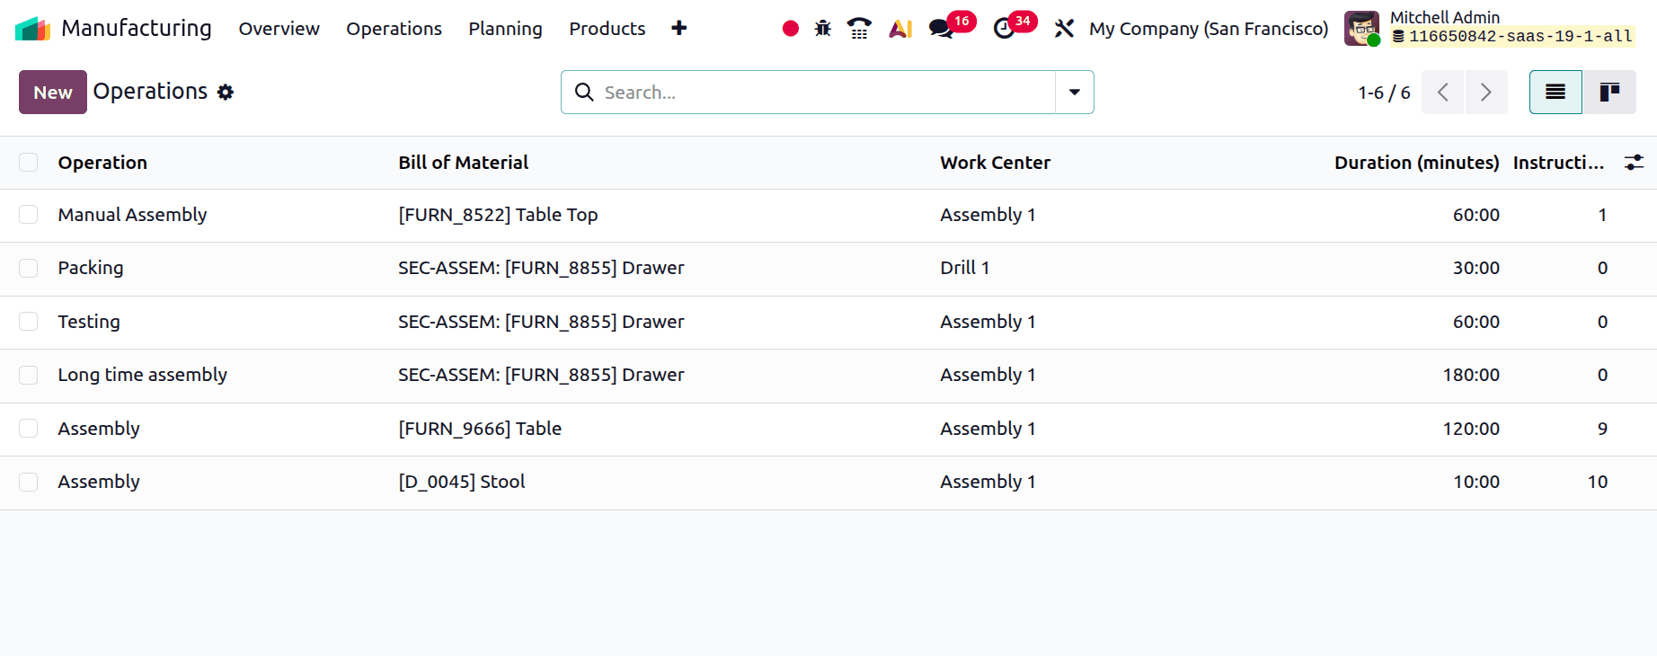The image size is (1657, 656).
Task: Open optional columns adjust icon
Action: pyautogui.click(x=1634, y=162)
